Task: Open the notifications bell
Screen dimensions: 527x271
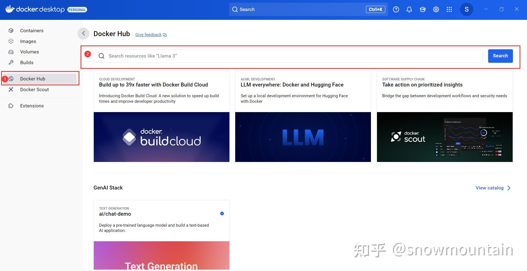Action: (x=409, y=9)
